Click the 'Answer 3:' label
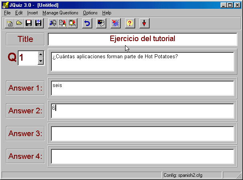243x180 pixels. (x=25, y=133)
